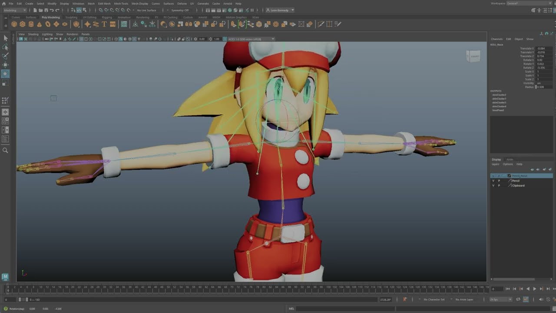Open the Shading panel menu
556x313 pixels.
pyautogui.click(x=33, y=34)
